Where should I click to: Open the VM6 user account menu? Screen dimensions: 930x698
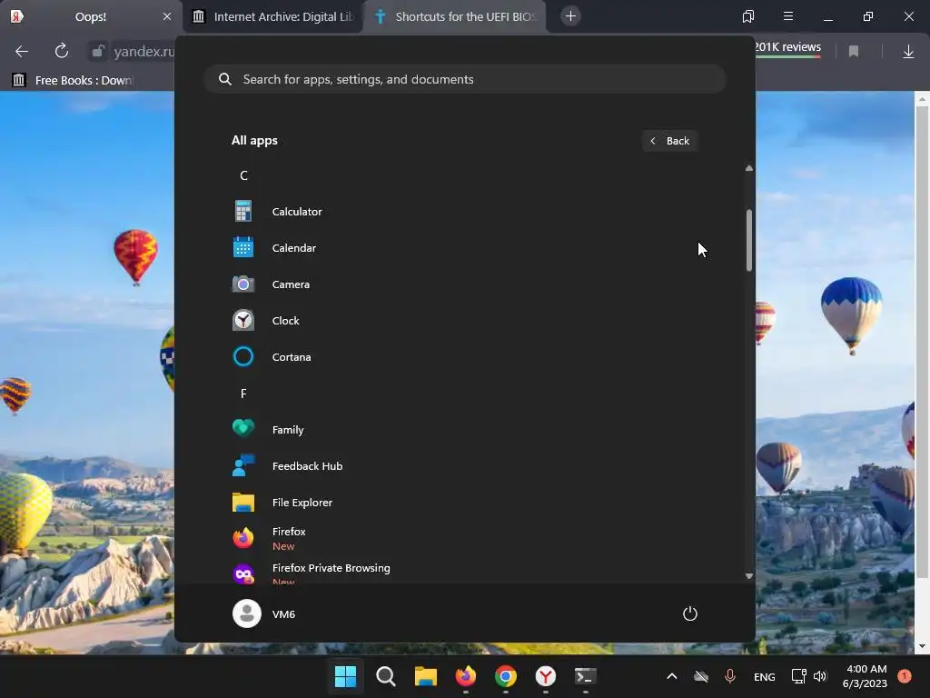pyautogui.click(x=264, y=613)
